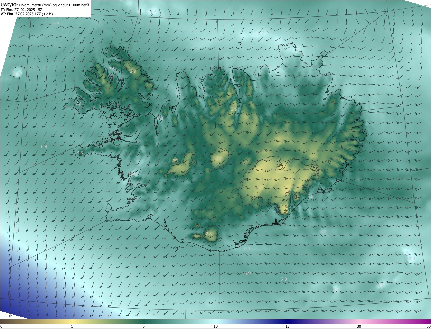The width and height of the screenshot is (431, 329).
Task: Click the 6.8 value over the sea
Action: [x=44, y=147]
